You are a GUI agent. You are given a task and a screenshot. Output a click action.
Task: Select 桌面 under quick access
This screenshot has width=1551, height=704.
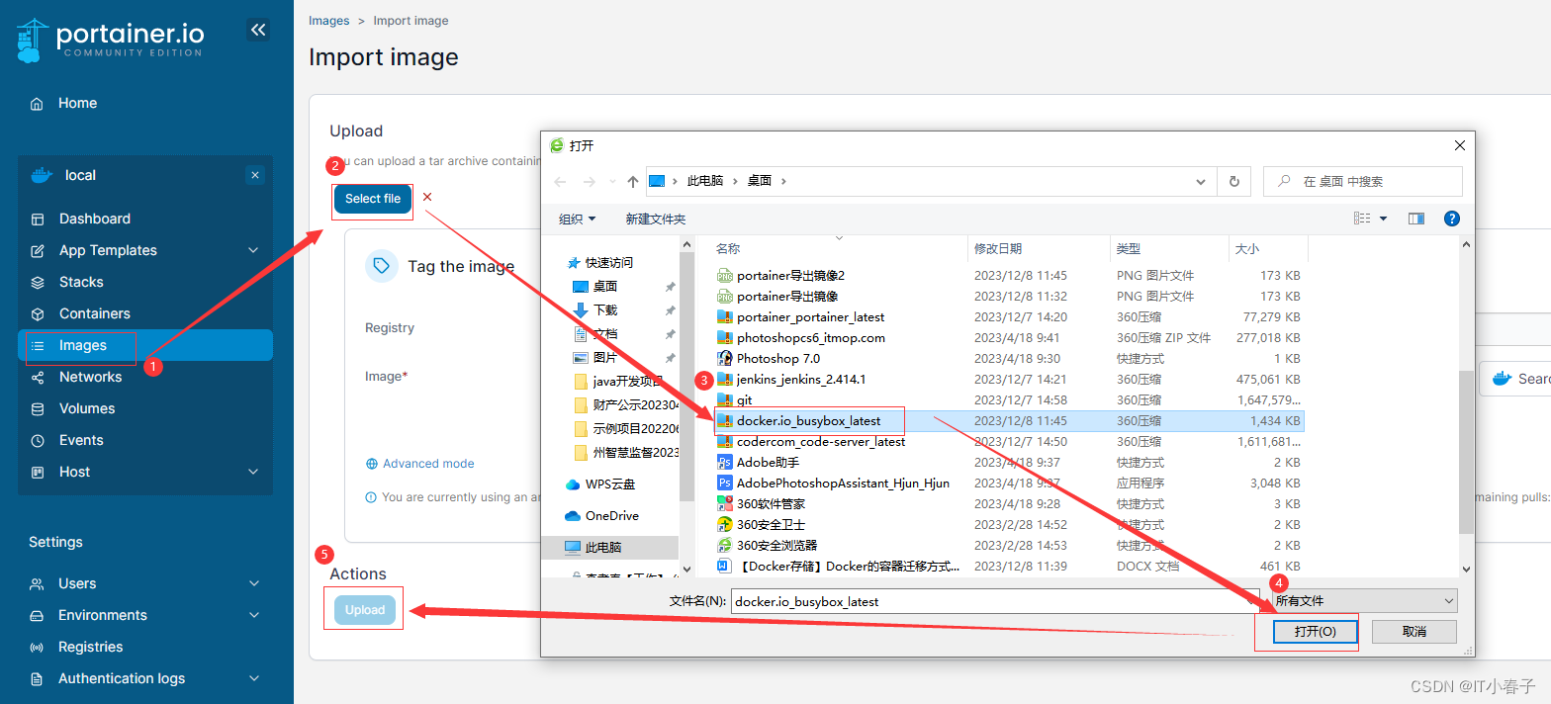pyautogui.click(x=605, y=287)
